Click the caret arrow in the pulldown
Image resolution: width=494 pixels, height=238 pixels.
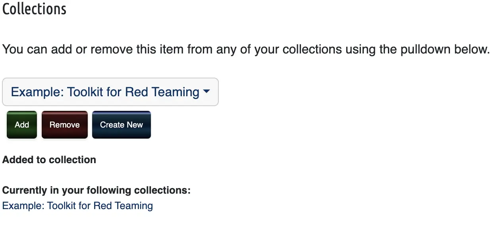click(x=206, y=91)
